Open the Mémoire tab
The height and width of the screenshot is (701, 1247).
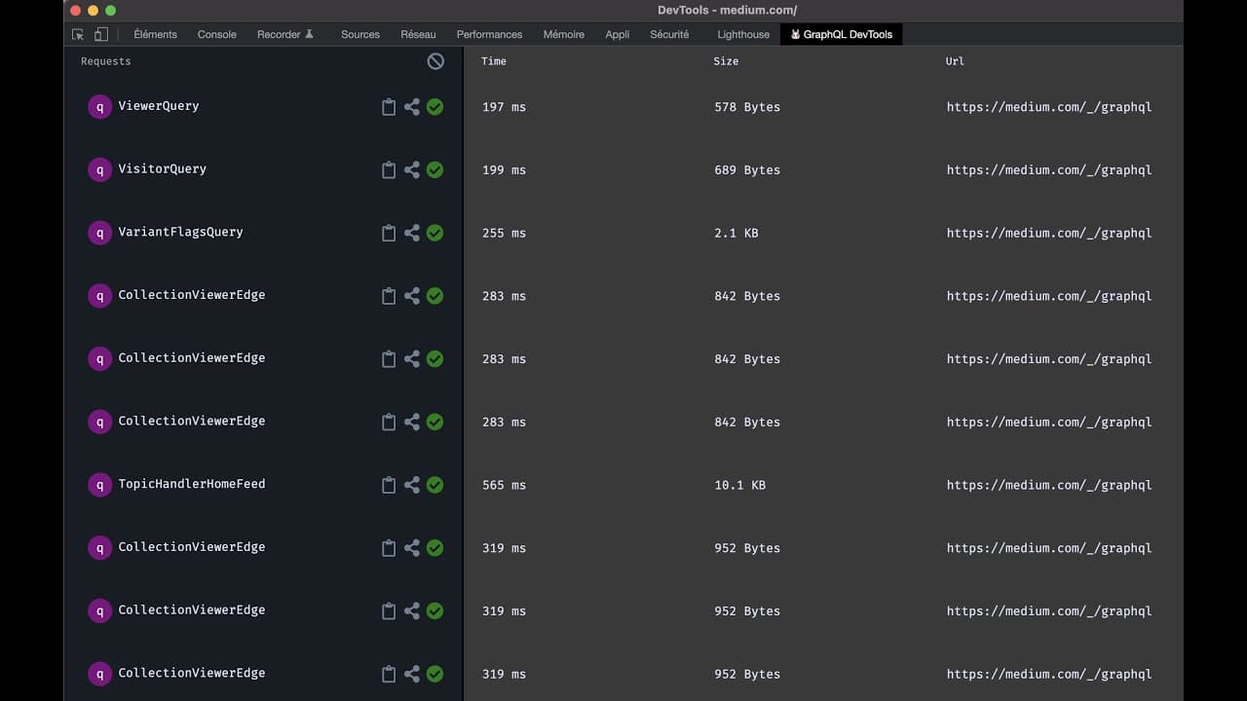tap(564, 34)
